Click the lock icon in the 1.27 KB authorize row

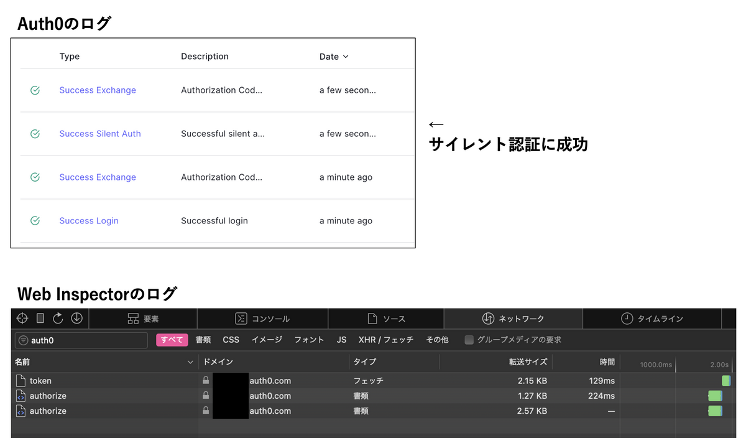(x=206, y=395)
